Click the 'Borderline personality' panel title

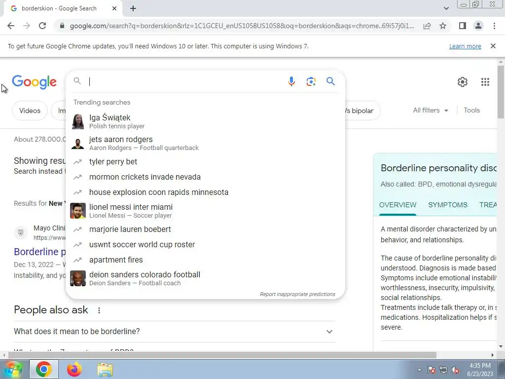click(438, 168)
